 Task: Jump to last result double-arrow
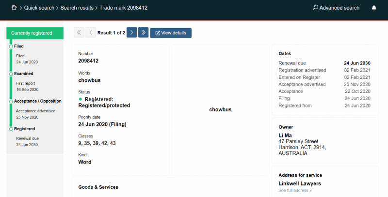point(143,32)
